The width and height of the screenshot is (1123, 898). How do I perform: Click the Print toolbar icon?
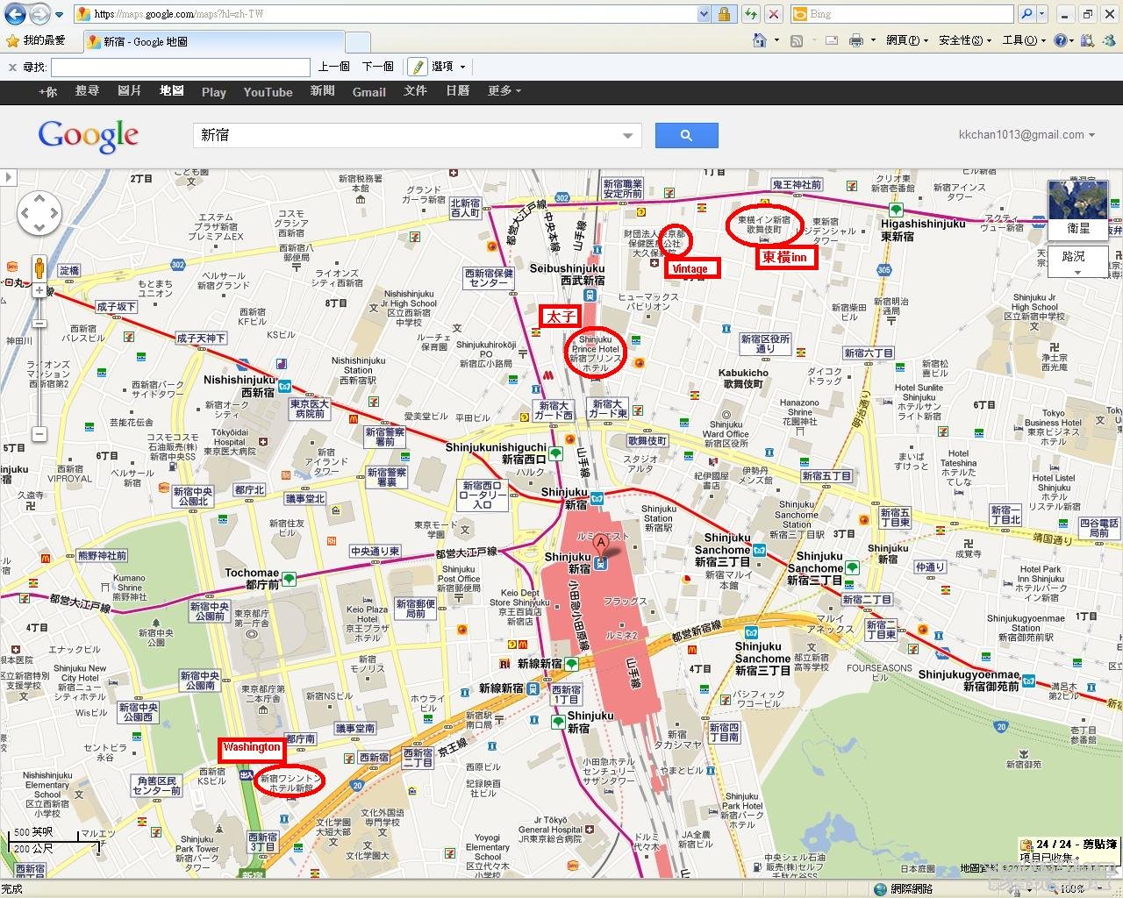click(855, 40)
